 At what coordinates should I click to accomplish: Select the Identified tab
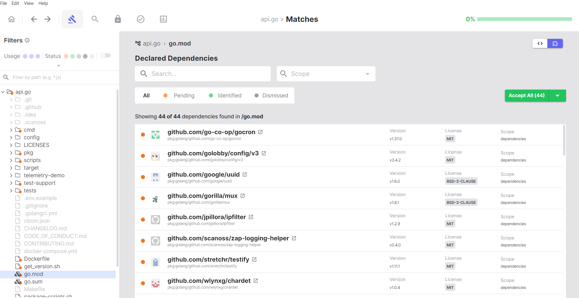click(x=225, y=96)
